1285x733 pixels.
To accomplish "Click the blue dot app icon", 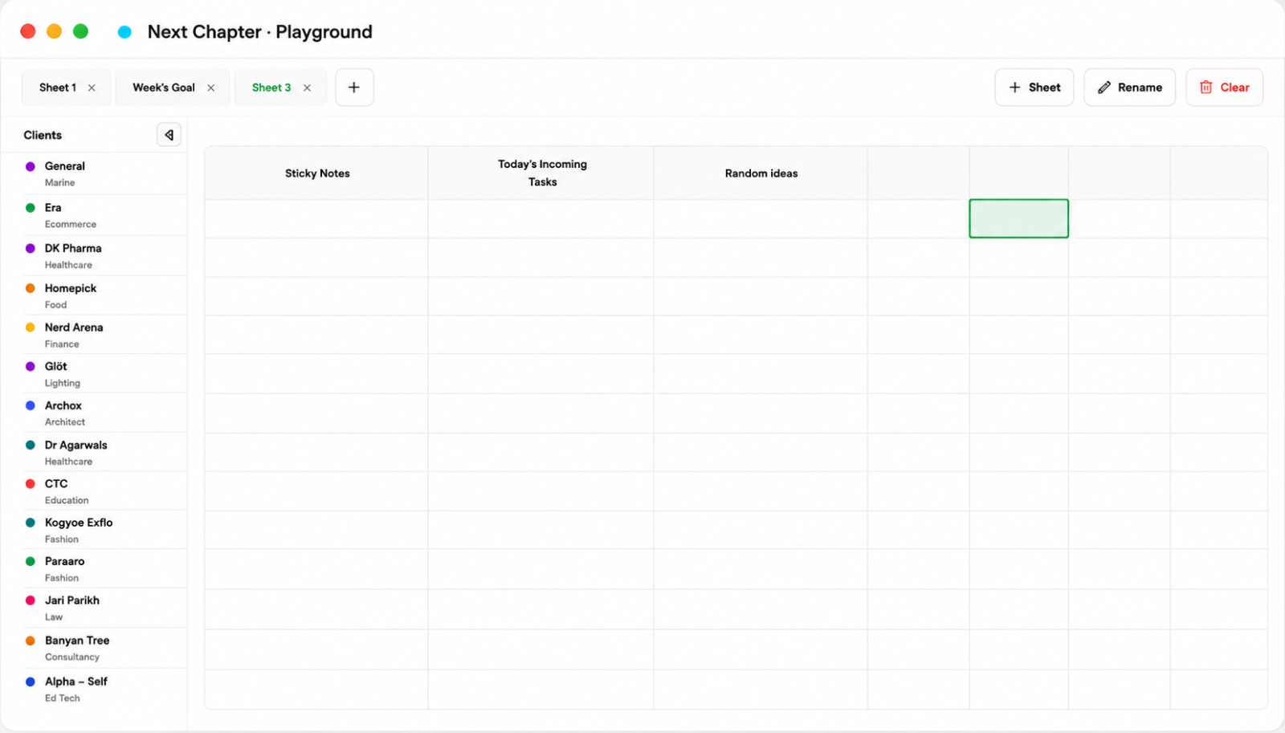I will coord(124,32).
